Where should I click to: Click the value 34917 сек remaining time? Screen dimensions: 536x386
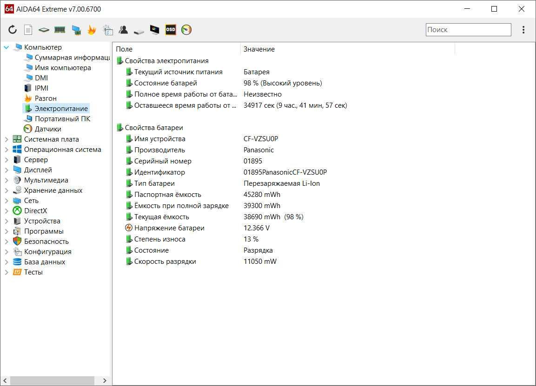tap(295, 105)
